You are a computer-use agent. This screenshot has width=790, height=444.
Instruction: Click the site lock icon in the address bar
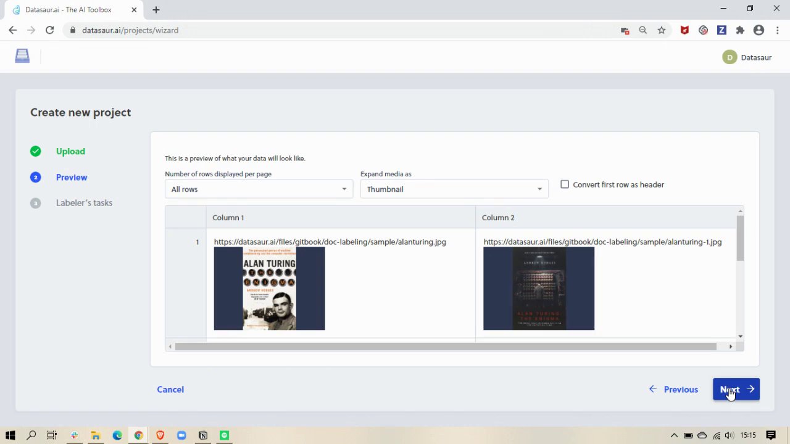73,30
